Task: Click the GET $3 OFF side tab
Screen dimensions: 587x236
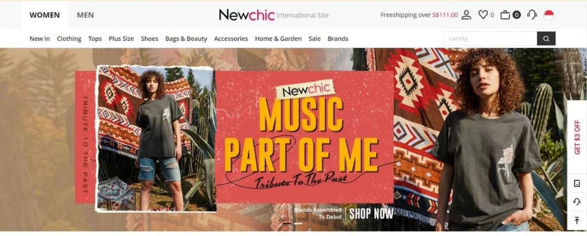Action: coord(577,137)
